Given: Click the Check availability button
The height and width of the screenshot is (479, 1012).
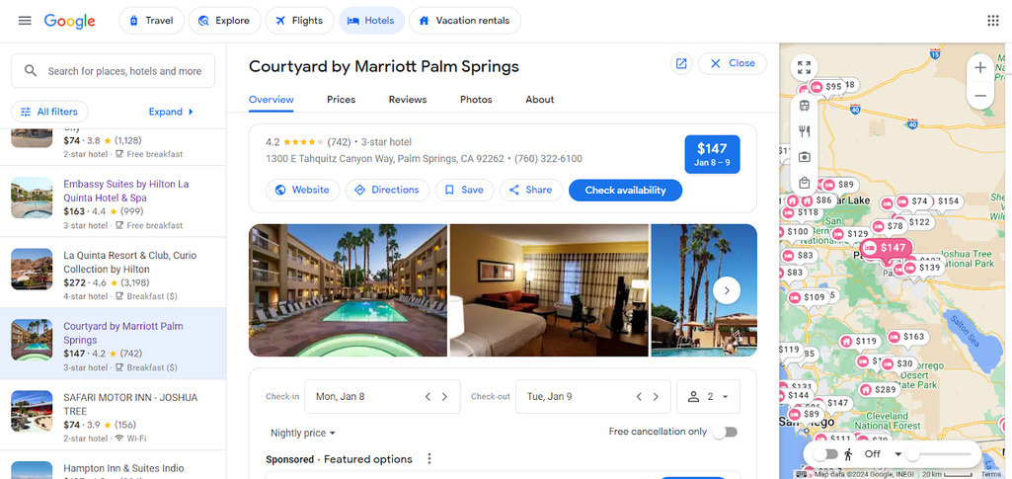Looking at the screenshot, I should tap(625, 190).
